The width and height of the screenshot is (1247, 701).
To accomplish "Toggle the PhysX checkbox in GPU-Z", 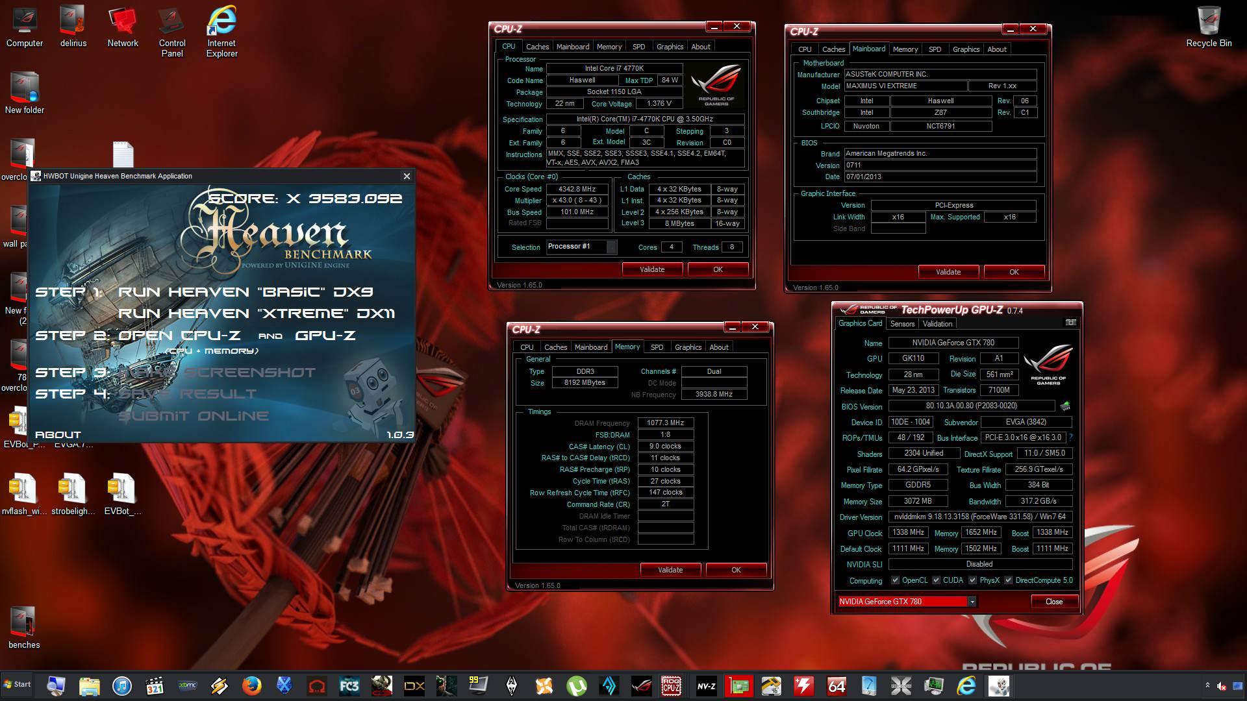I will click(x=972, y=580).
